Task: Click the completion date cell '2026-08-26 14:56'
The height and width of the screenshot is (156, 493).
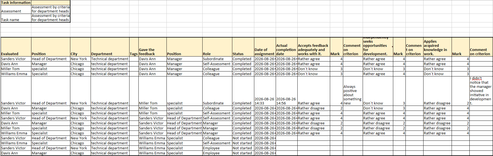Action: (287, 91)
